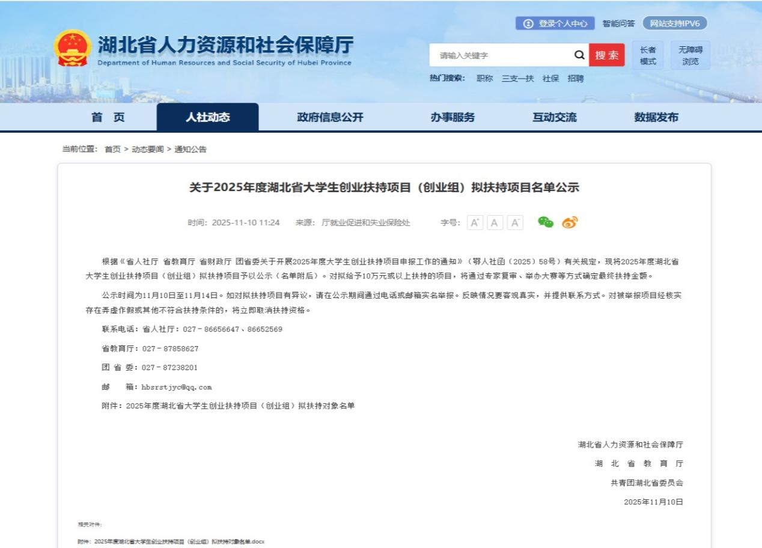762x548 pixels.
Task: Reset font size with middle A icon
Action: point(495,223)
